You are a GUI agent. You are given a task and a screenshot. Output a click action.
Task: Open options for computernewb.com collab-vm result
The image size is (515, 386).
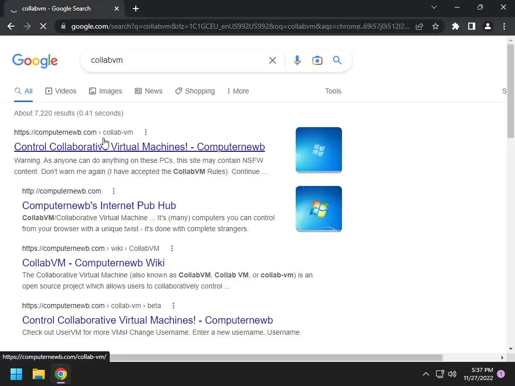[x=146, y=132]
